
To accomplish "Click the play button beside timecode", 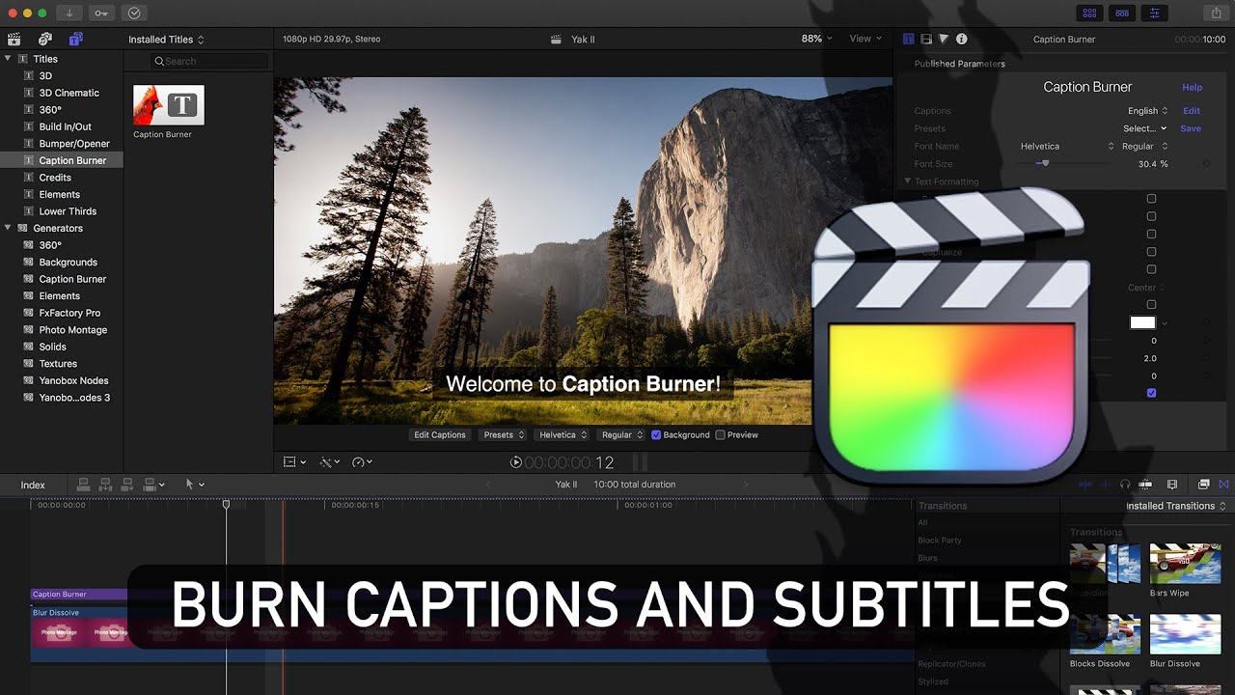I will click(x=516, y=462).
